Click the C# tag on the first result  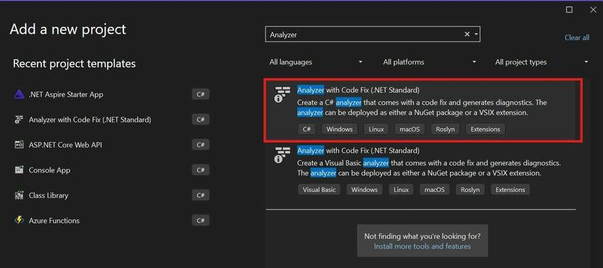click(306, 129)
